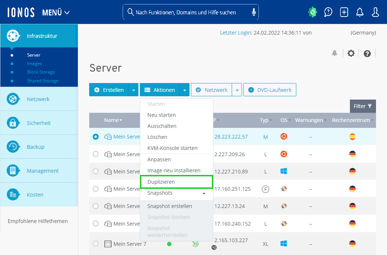Viewport: 387px width, 255px height.
Task: Click Ubuntu OS icon in 28.223.222.57 row
Action: tap(284, 136)
